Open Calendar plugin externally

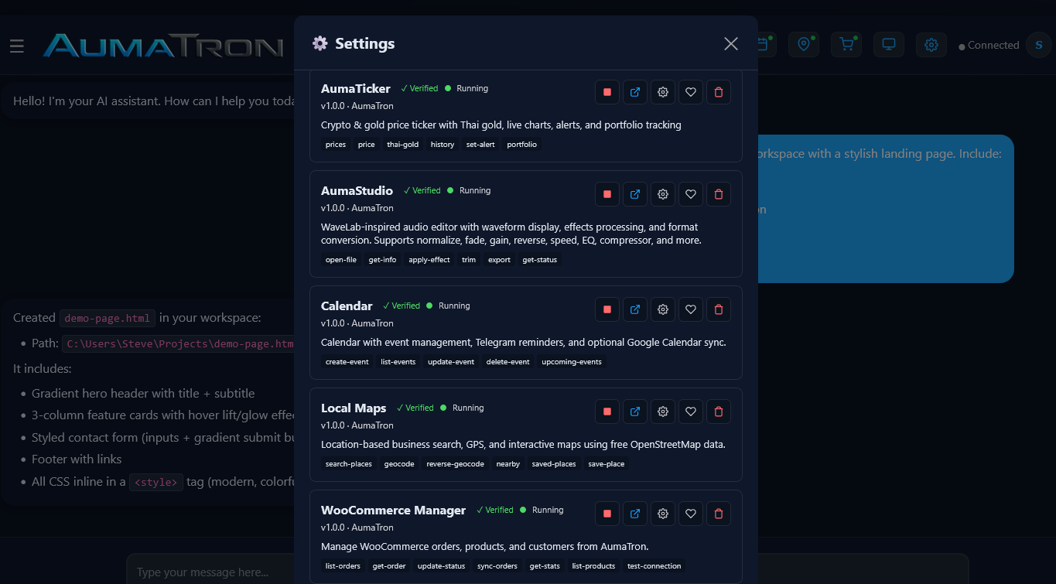(635, 309)
